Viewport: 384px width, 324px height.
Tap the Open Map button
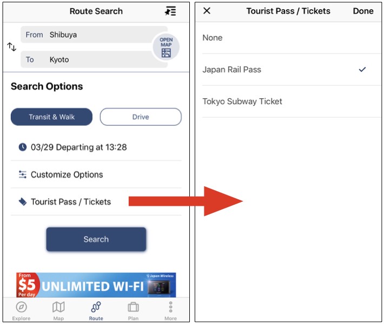(x=166, y=47)
